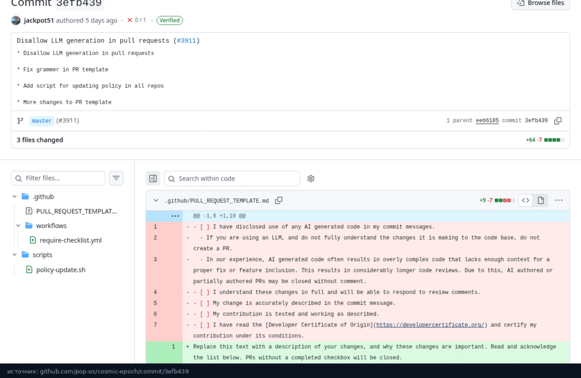Click 'authored 5 days ago' timestamp
The height and width of the screenshot is (378, 581).
(x=87, y=20)
